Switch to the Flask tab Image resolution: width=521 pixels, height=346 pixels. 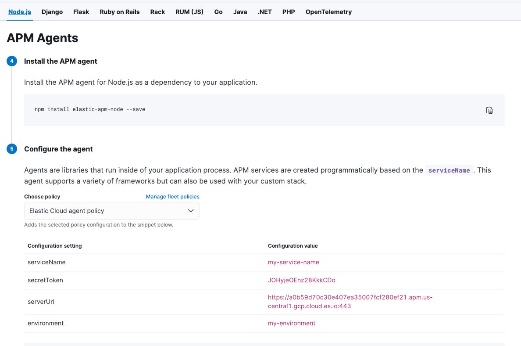[x=81, y=12]
